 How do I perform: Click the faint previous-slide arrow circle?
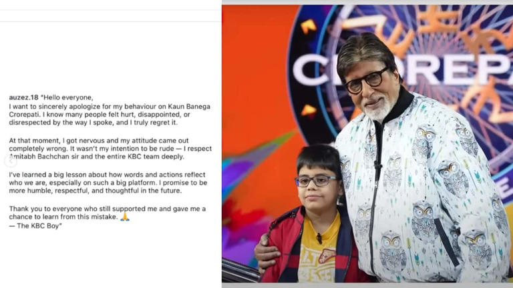[11, 161]
